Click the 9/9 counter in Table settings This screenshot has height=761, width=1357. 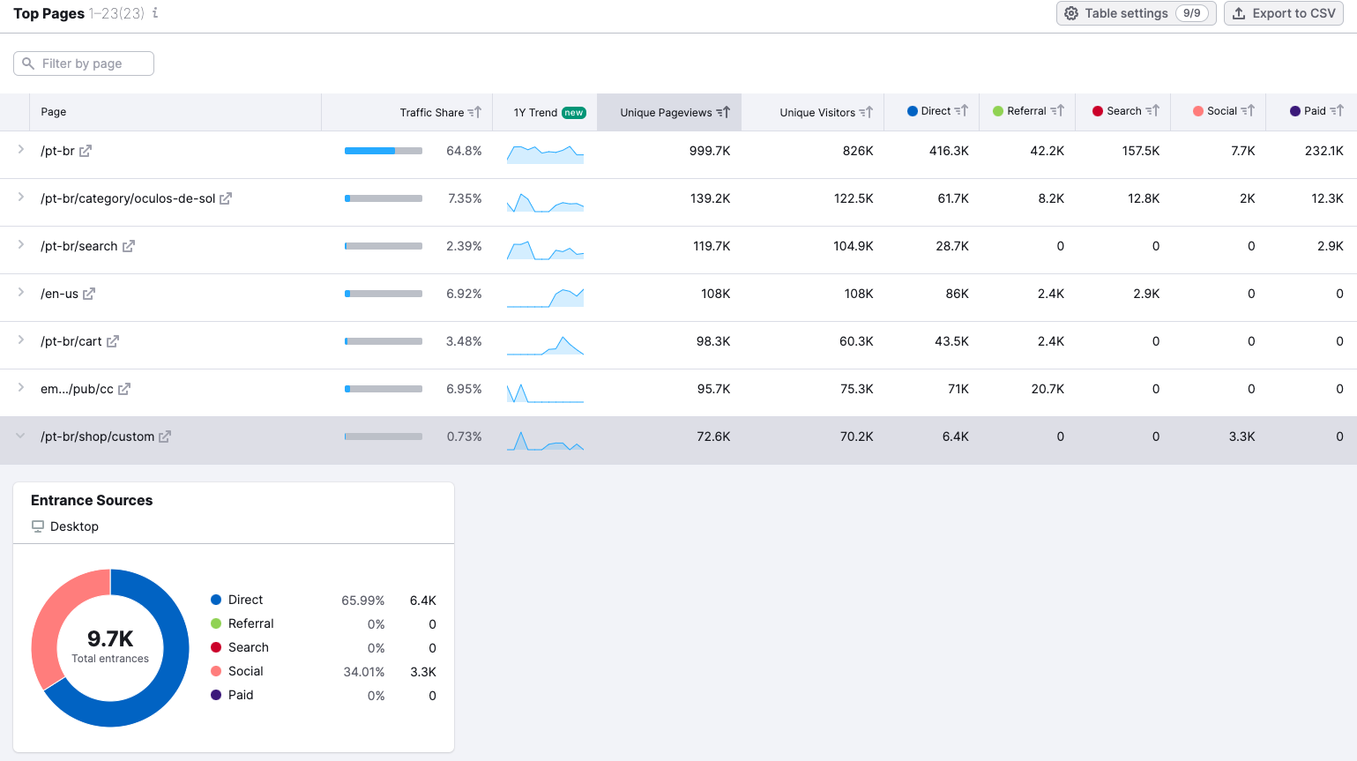[x=1192, y=13]
